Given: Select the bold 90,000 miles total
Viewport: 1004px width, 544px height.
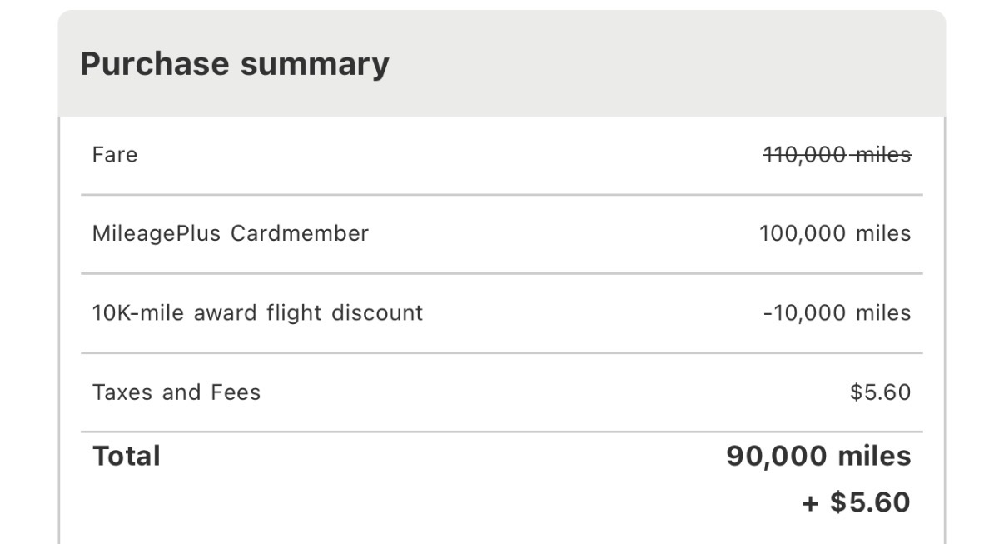Looking at the screenshot, I should 818,456.
